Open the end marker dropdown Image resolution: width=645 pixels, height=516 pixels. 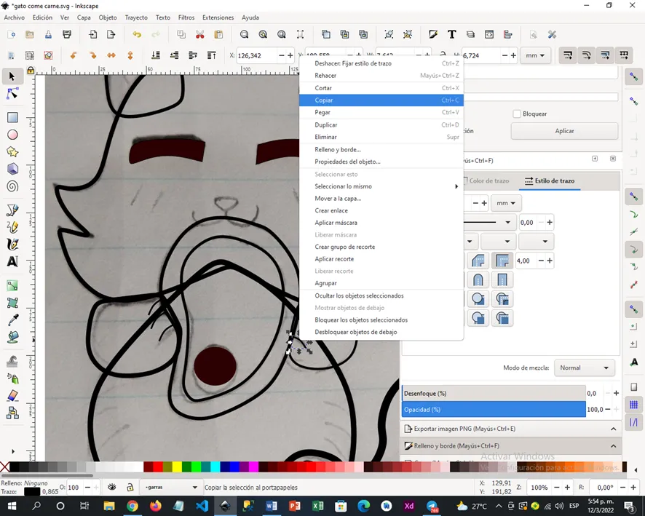(x=537, y=242)
